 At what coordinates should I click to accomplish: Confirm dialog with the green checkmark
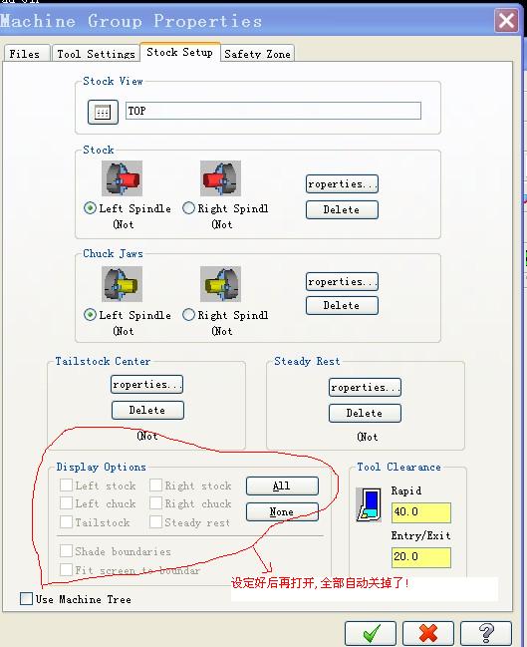[371, 633]
